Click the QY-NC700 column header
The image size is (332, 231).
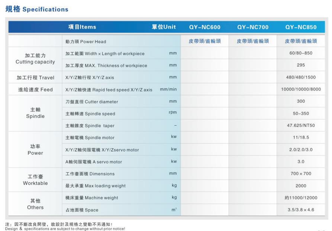pos(252,27)
